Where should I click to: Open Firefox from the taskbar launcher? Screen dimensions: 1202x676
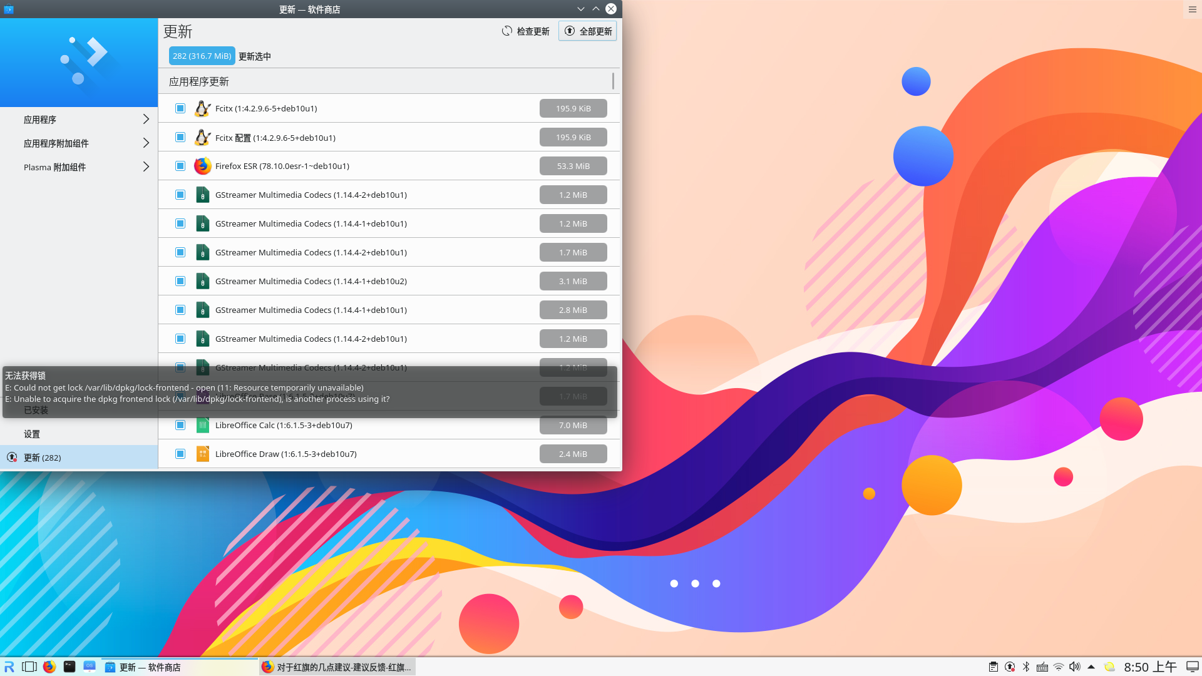pos(49,667)
